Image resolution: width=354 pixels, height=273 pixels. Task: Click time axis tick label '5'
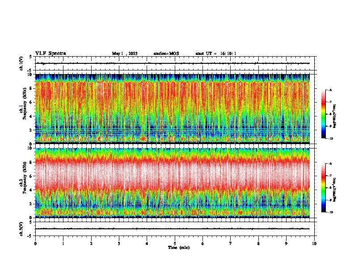pos(175,244)
